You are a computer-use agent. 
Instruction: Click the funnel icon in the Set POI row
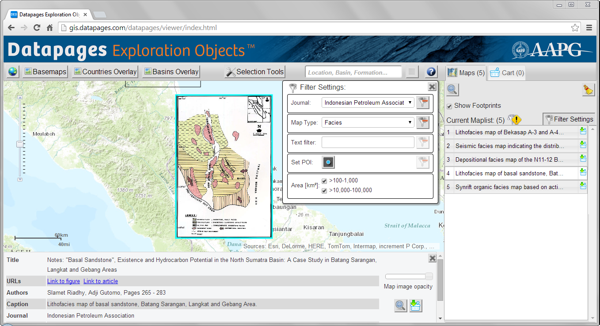point(423,162)
